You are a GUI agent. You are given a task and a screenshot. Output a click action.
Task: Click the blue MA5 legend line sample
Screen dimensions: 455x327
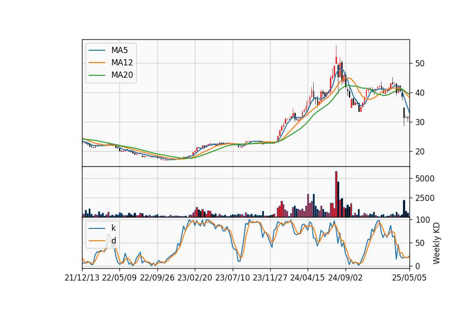pos(97,50)
